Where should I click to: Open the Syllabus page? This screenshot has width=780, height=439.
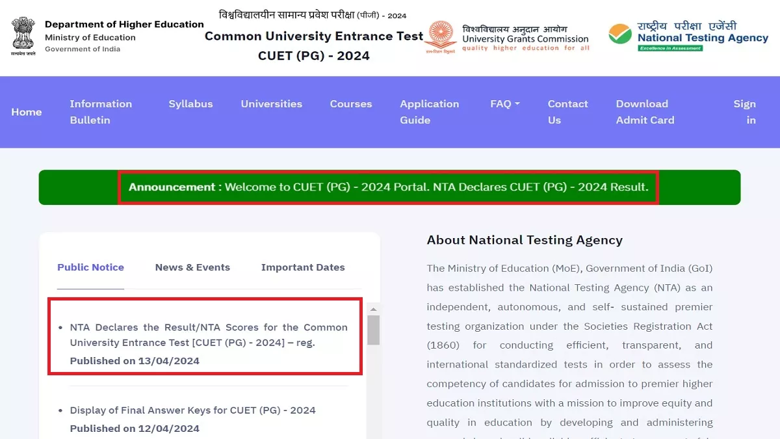(190, 104)
